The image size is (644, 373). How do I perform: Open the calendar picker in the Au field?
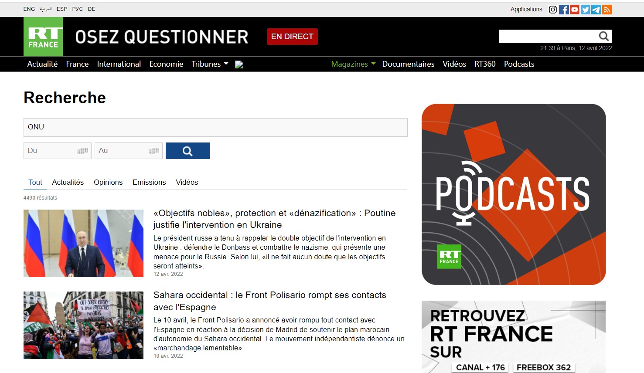pyautogui.click(x=154, y=151)
